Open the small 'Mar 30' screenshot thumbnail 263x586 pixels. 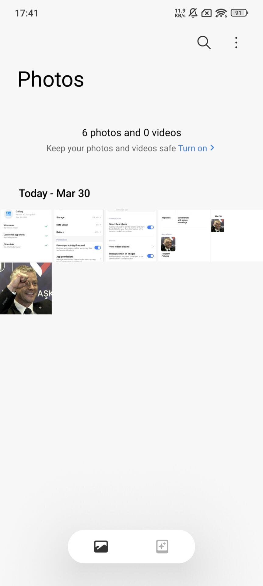tap(236, 235)
